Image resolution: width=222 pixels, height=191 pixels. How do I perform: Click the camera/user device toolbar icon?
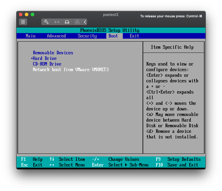click(77, 22)
